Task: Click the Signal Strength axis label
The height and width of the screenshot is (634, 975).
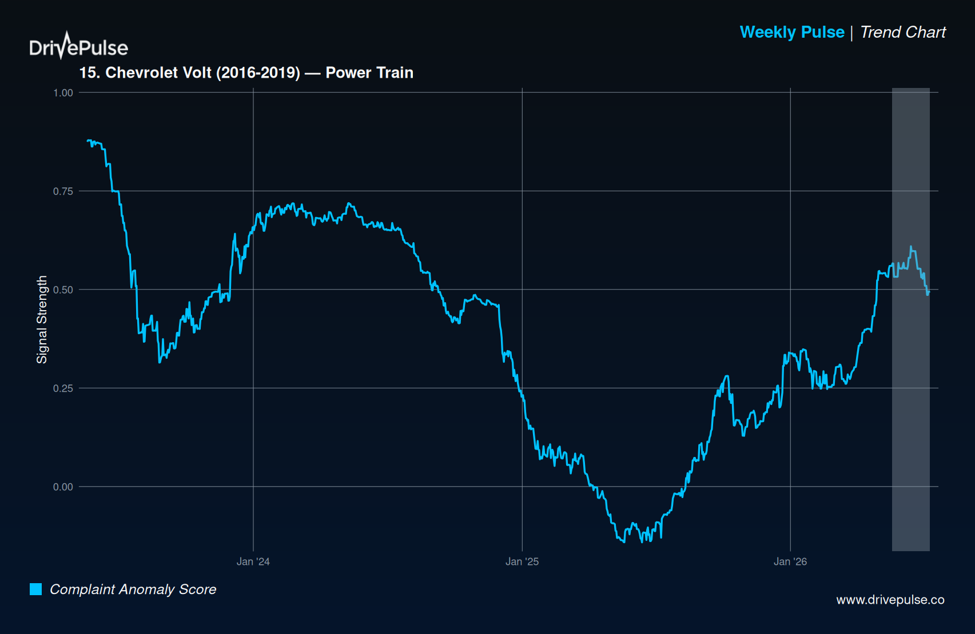Action: (x=42, y=320)
